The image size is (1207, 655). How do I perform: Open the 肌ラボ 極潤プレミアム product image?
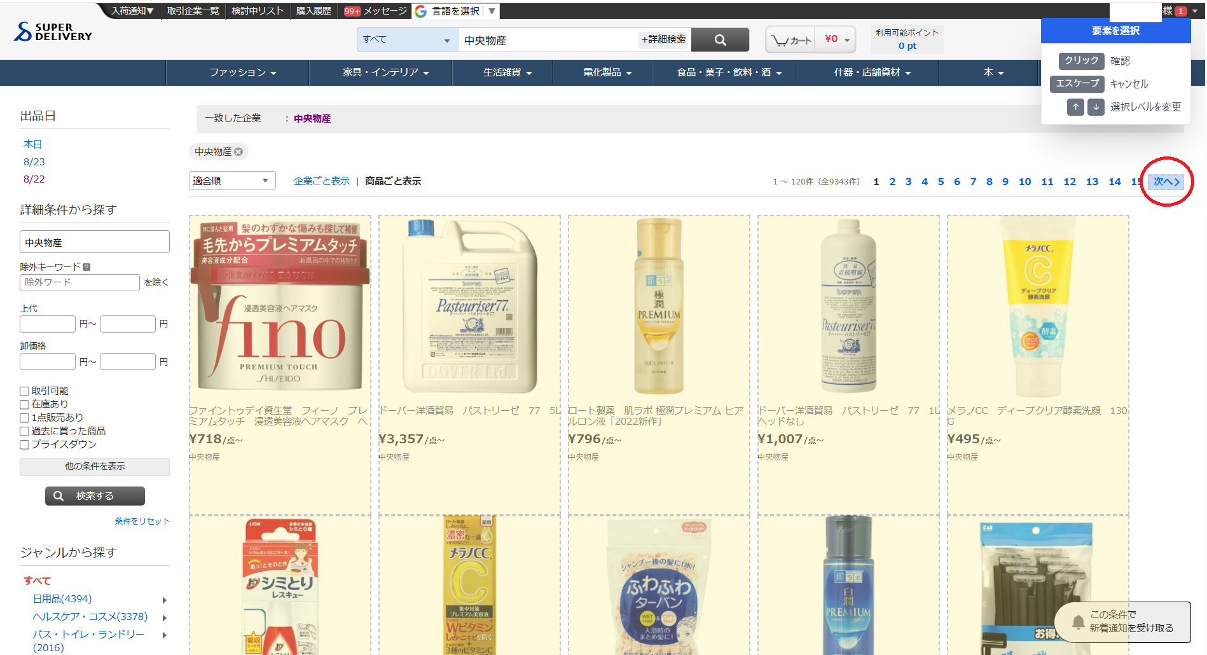[x=659, y=307]
